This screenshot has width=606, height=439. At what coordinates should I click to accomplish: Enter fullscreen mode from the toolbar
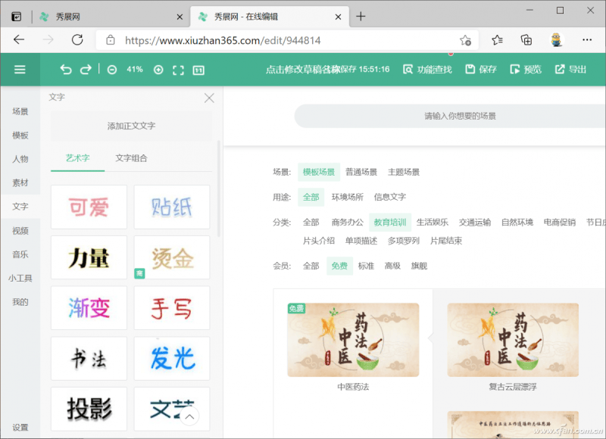(x=177, y=68)
